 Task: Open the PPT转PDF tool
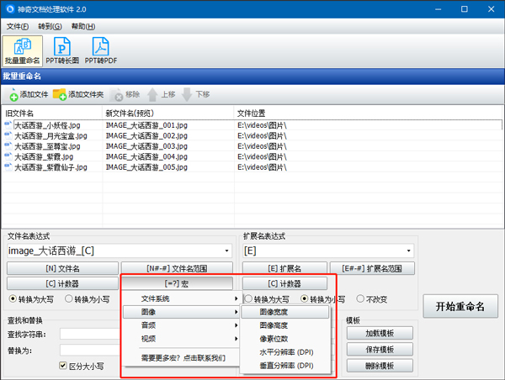[101, 50]
